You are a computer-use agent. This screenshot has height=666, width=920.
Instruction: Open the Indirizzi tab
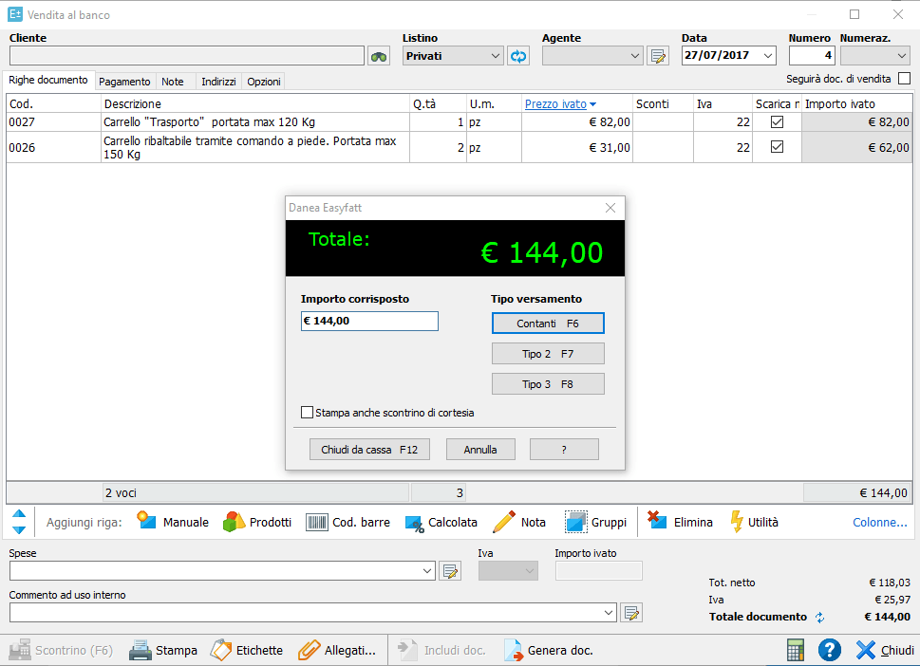217,81
